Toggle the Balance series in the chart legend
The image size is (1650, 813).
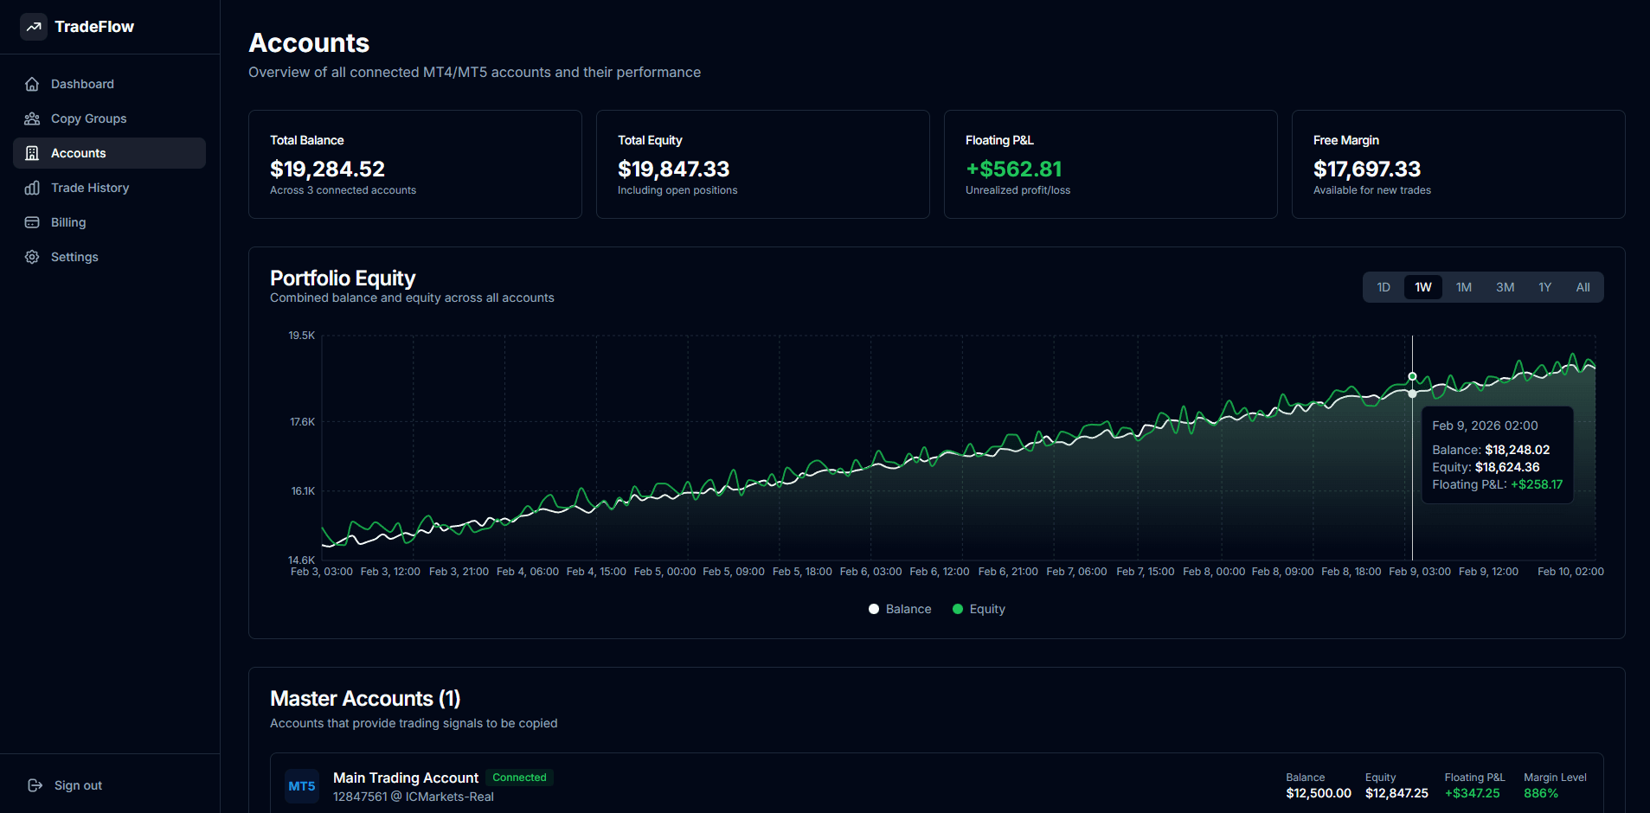click(x=900, y=608)
